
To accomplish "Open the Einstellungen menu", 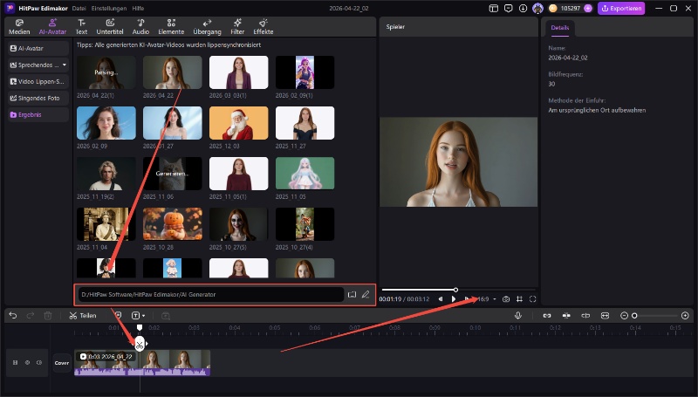I will (x=108, y=8).
